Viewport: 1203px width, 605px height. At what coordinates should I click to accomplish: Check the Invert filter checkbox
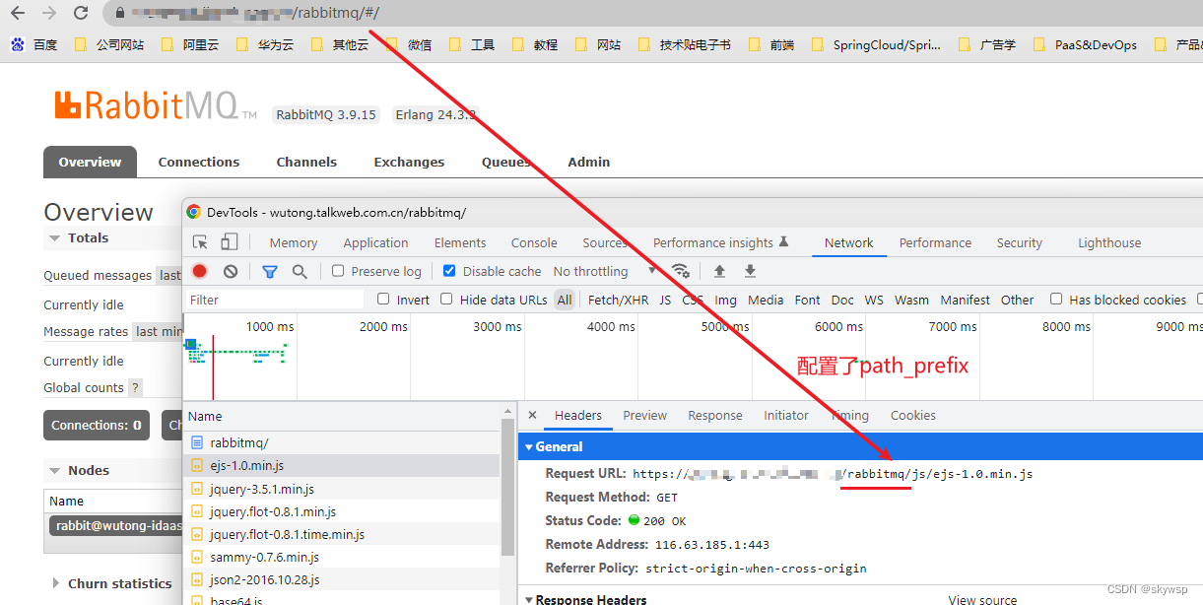[383, 299]
